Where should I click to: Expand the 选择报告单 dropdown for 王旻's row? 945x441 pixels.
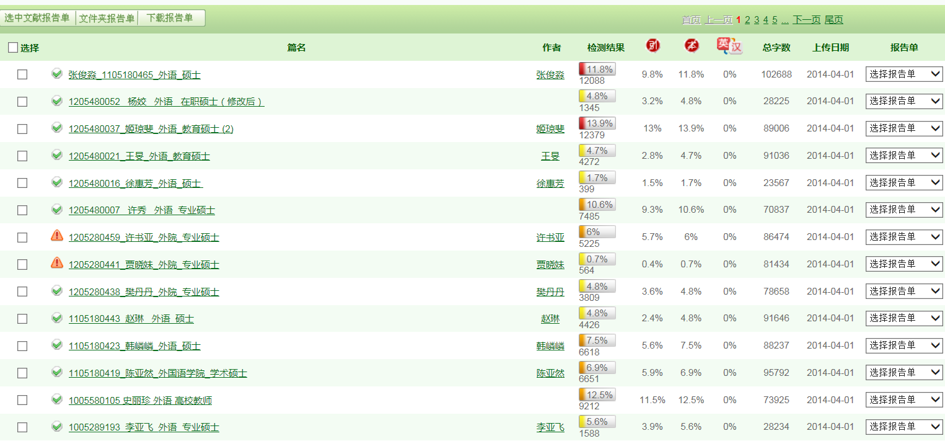tap(904, 156)
